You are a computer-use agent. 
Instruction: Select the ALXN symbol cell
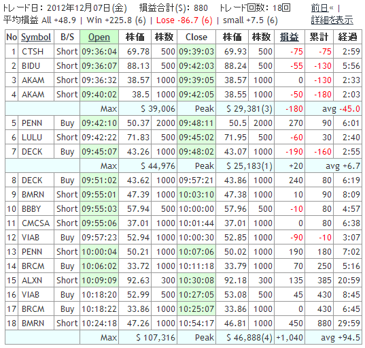[x=32, y=281]
